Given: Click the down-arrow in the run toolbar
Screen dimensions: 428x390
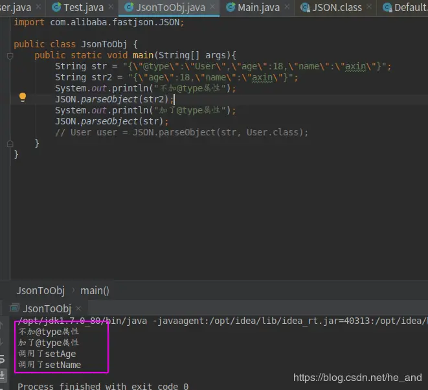Looking at the screenshot, I should 1,341.
